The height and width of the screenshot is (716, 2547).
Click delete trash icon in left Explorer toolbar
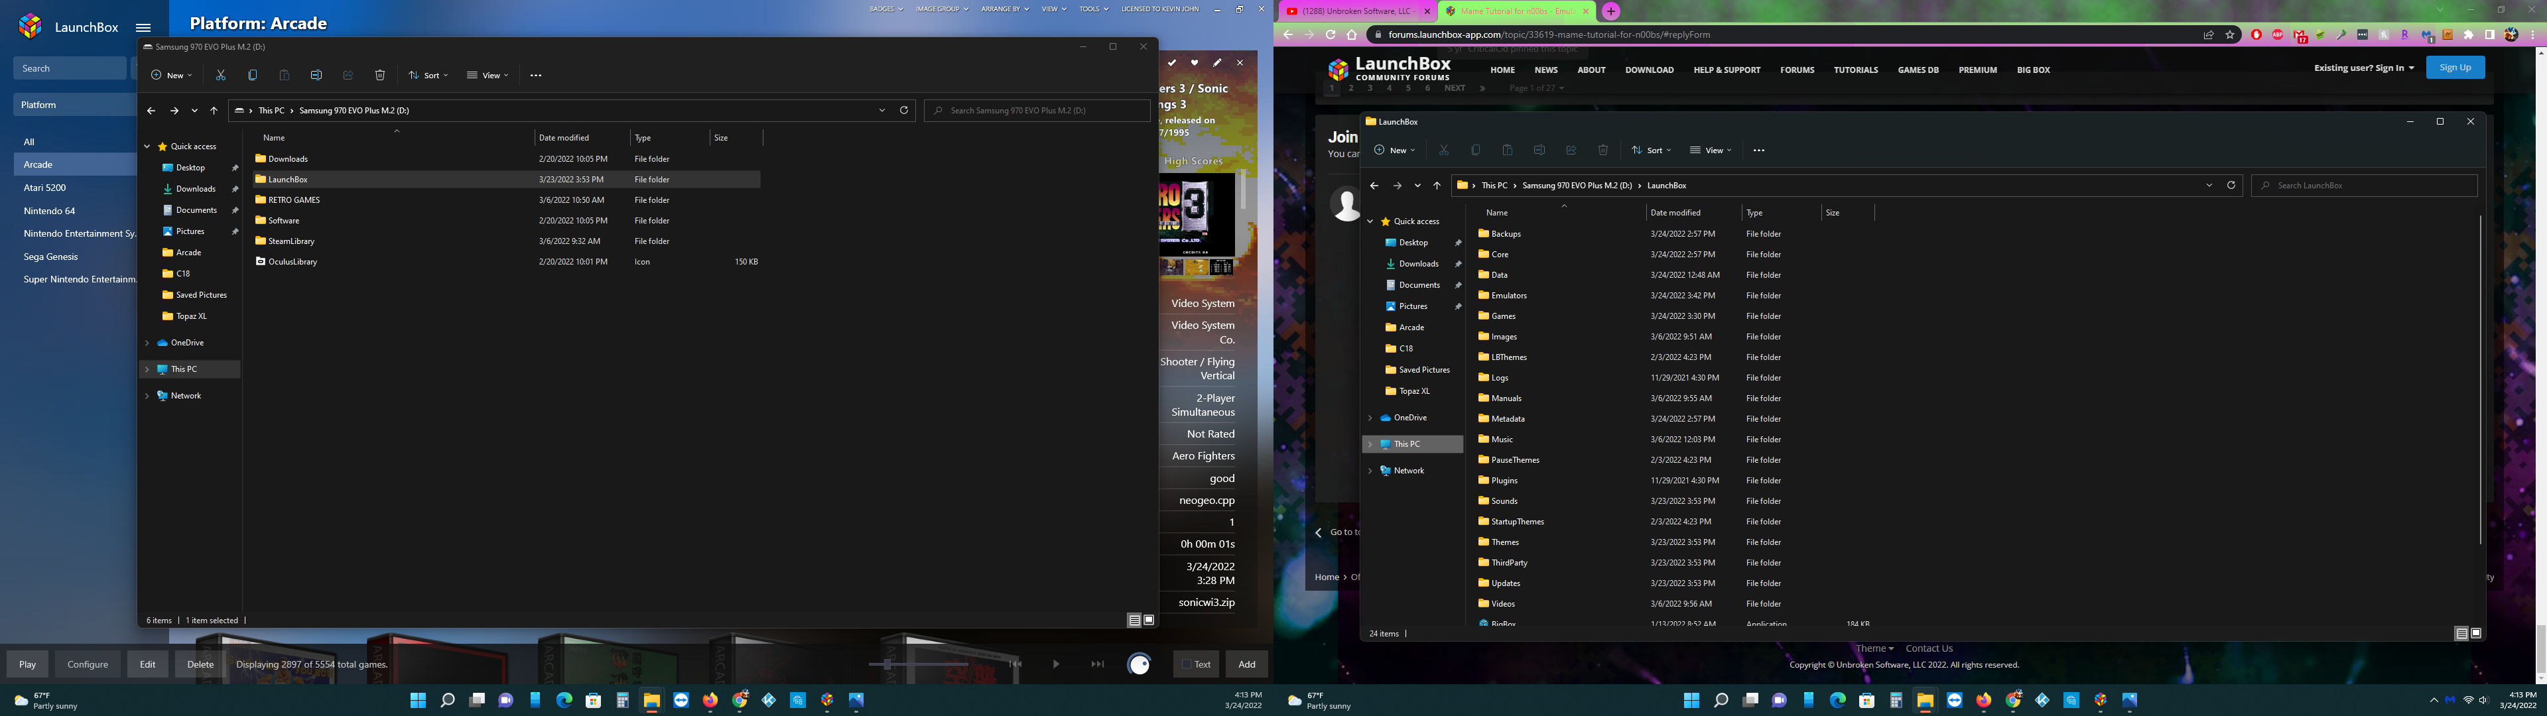pyautogui.click(x=379, y=75)
